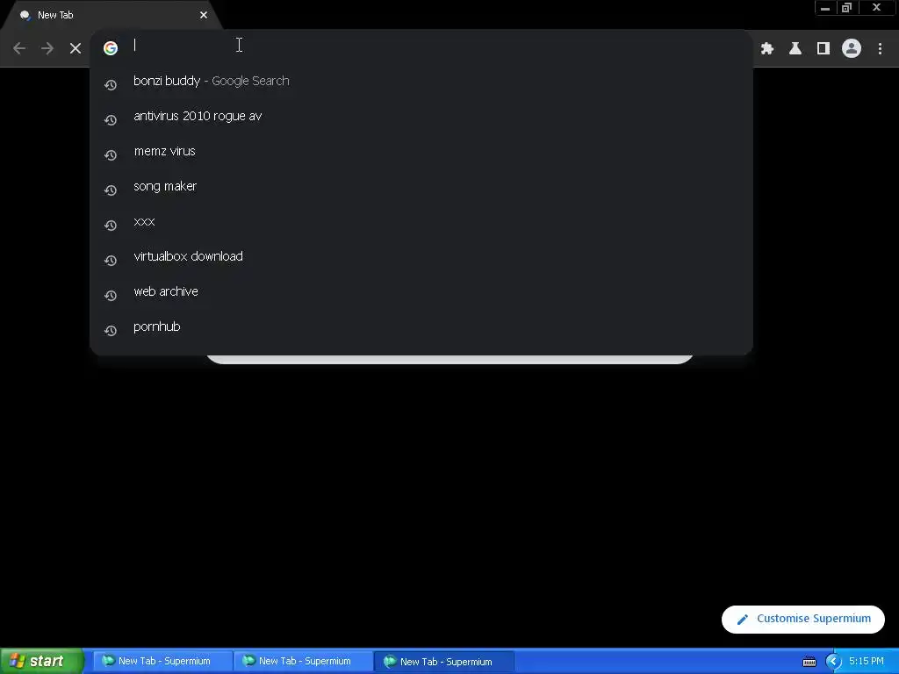The width and height of the screenshot is (899, 674).
Task: Open the Experiments flask icon
Action: (795, 48)
